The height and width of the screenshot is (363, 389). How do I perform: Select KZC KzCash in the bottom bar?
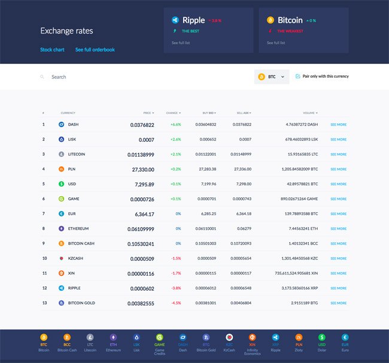point(229,343)
